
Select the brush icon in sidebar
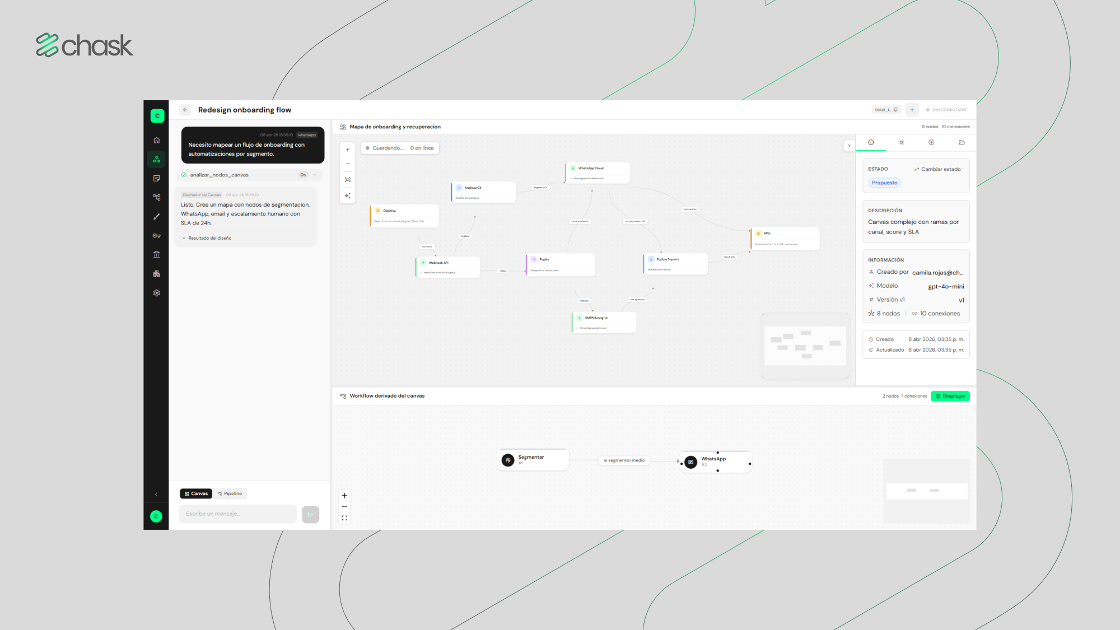click(157, 217)
